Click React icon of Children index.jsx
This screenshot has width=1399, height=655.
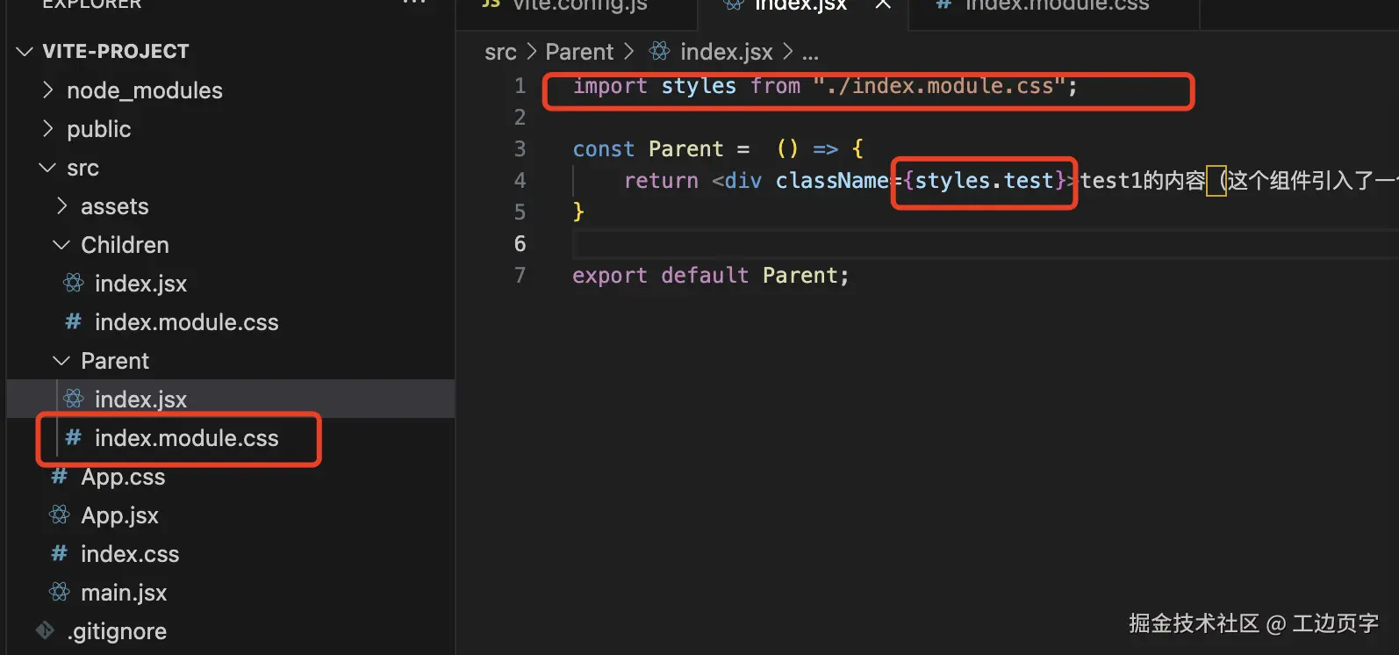(x=74, y=284)
